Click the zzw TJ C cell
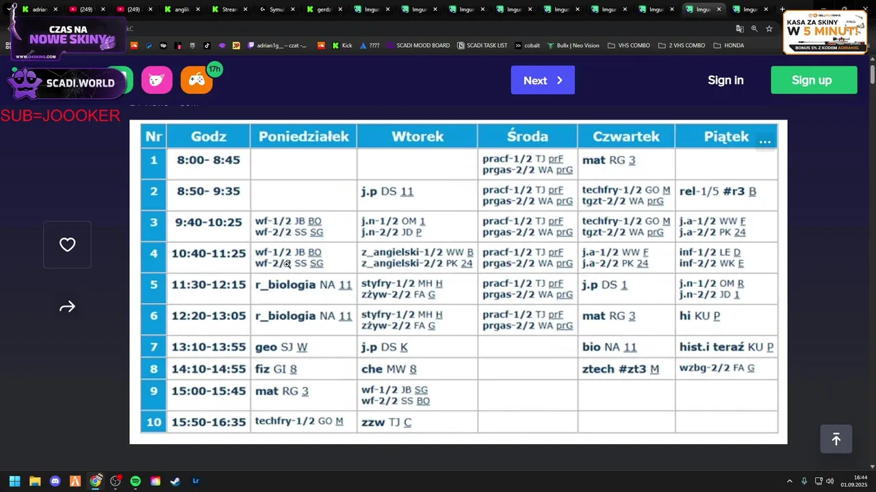 pyautogui.click(x=417, y=422)
